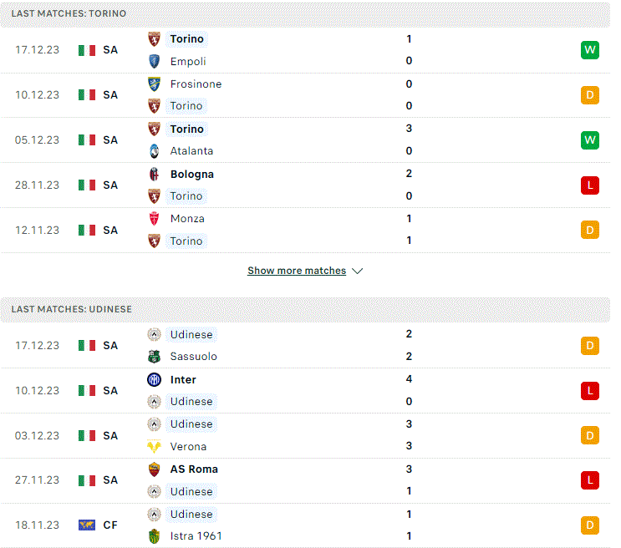Click the Istra 1961 crest
This screenshot has width=621, height=548.
[x=154, y=536]
